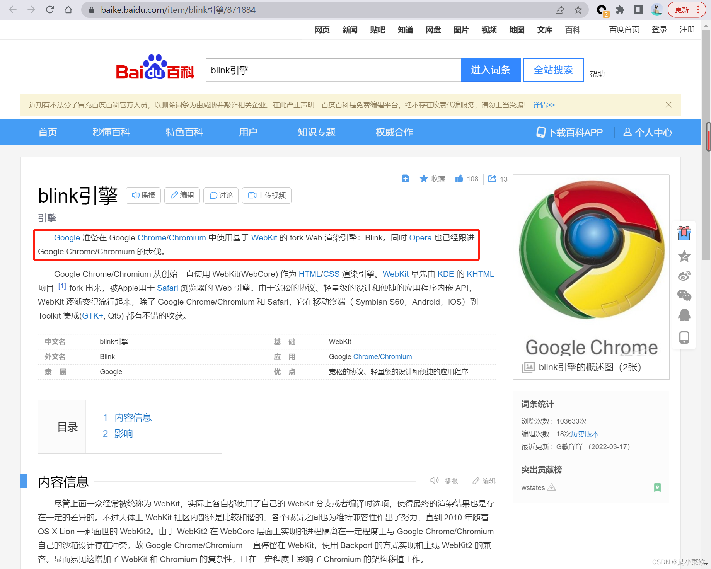Click 下载百科APP in navigation bar
This screenshot has width=711, height=569.
click(x=570, y=132)
